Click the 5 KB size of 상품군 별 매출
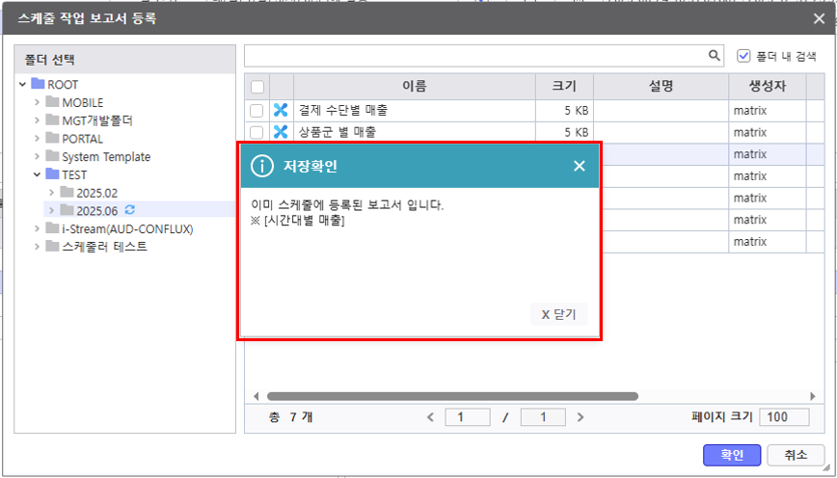Image resolution: width=837 pixels, height=478 pixels. tap(577, 133)
